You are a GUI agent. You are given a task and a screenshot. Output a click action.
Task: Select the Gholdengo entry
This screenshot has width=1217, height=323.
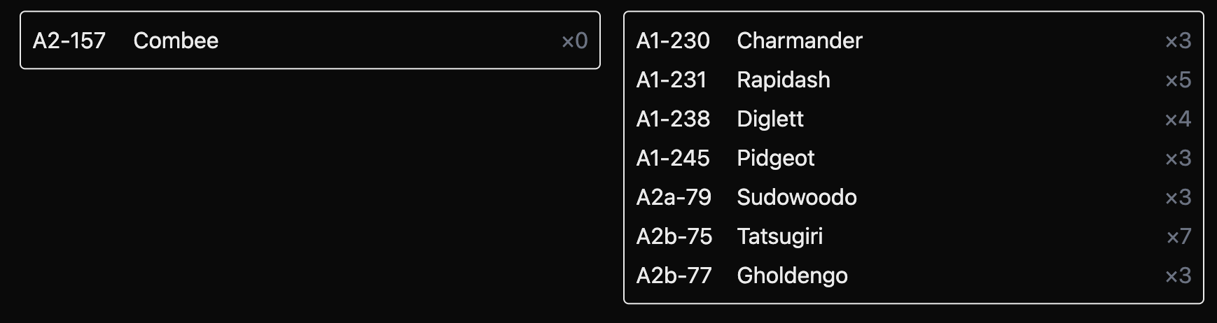pos(792,275)
